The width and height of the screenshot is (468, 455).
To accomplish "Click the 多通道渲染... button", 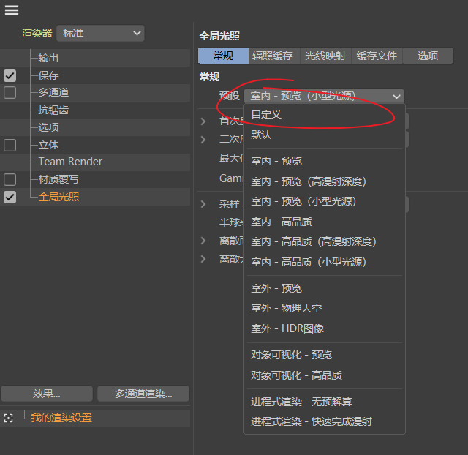I will [x=143, y=394].
